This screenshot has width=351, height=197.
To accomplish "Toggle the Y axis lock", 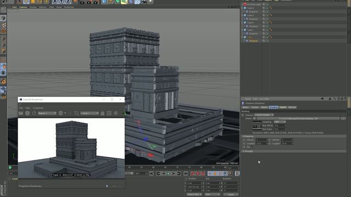I will point(61,2).
